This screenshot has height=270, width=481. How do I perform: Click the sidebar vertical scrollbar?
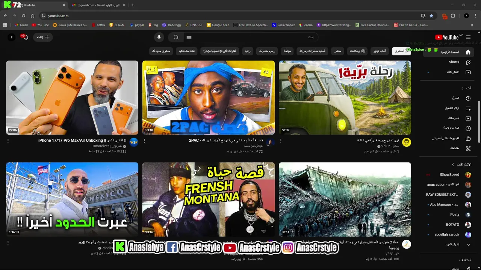[479, 122]
